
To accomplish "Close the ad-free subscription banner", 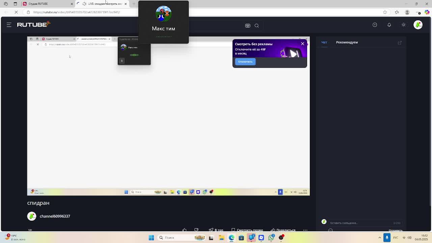I will pos(302,44).
